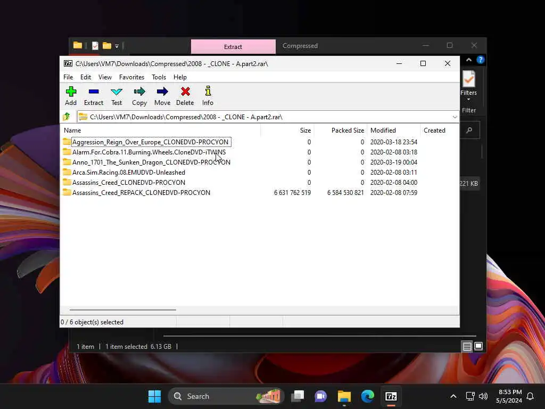Click the 7-Zip taskbar icon

tap(391, 396)
